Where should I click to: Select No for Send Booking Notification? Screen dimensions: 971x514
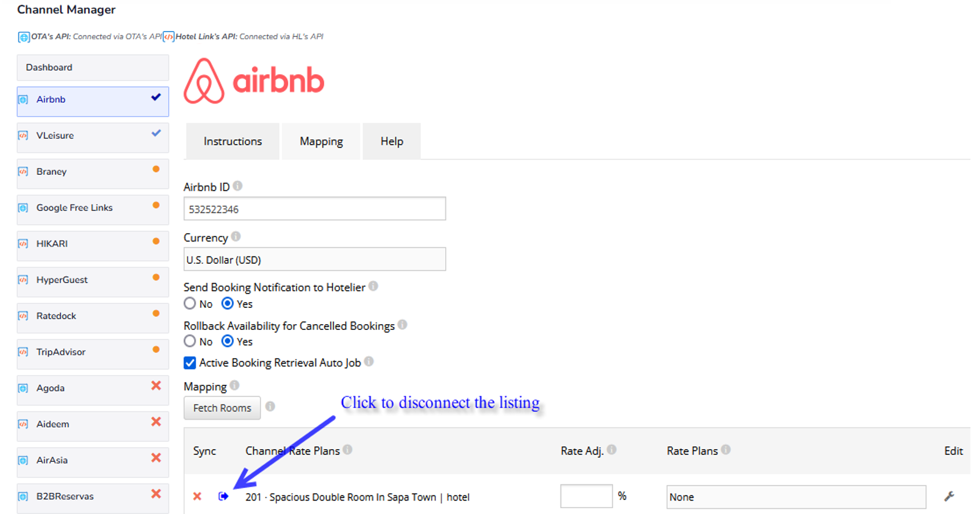[x=190, y=303]
